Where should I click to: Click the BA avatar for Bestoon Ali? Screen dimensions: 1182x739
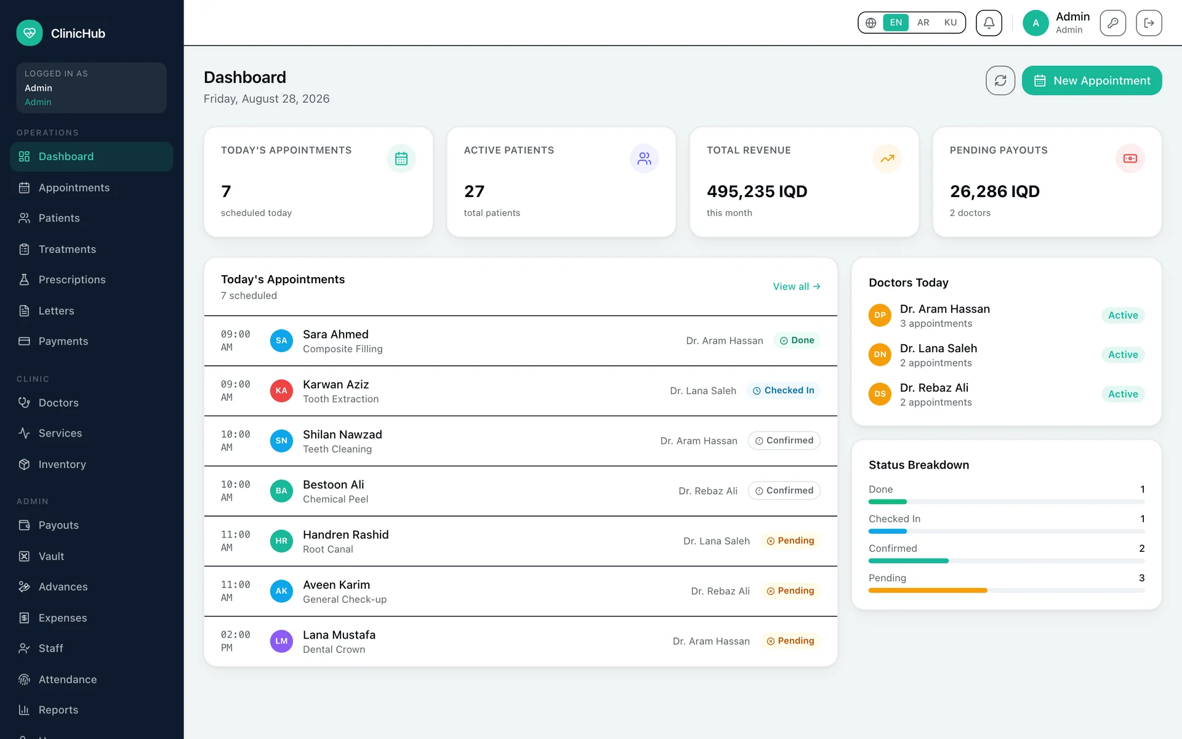click(281, 491)
